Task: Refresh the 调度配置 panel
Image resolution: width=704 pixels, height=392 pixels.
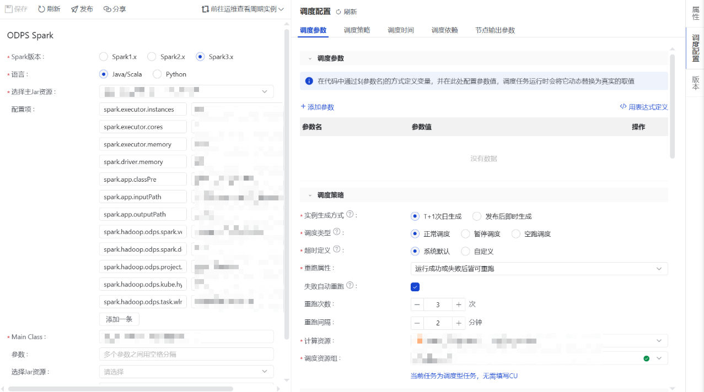Action: [x=346, y=12]
